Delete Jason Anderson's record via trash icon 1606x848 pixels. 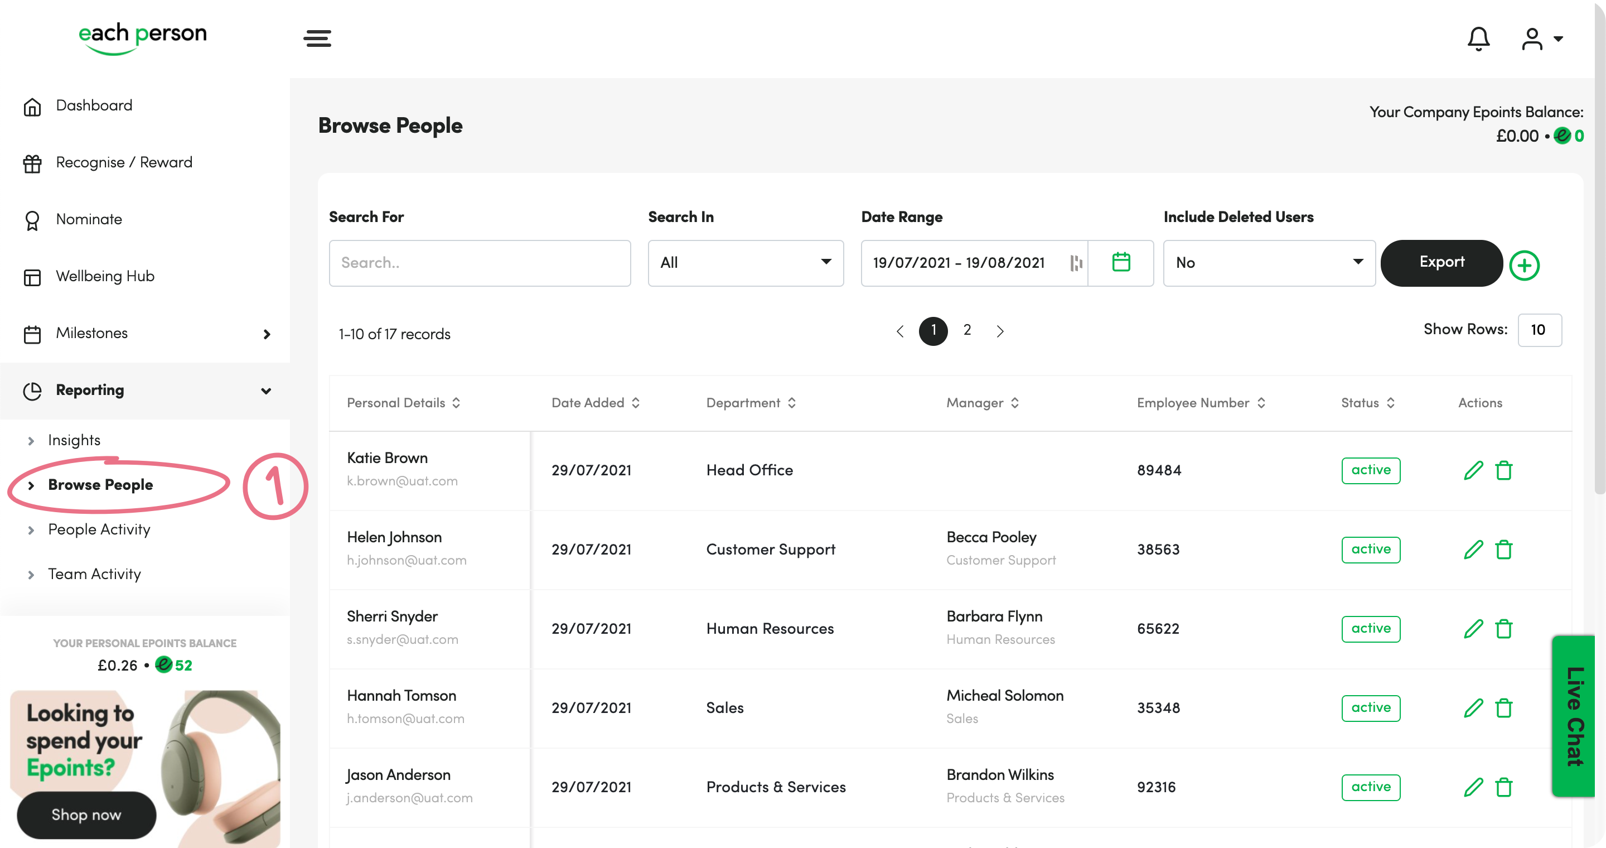coord(1504,787)
